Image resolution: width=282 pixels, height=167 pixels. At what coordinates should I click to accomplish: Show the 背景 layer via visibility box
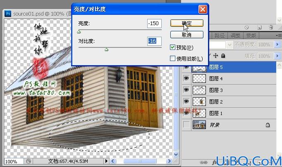186,125
